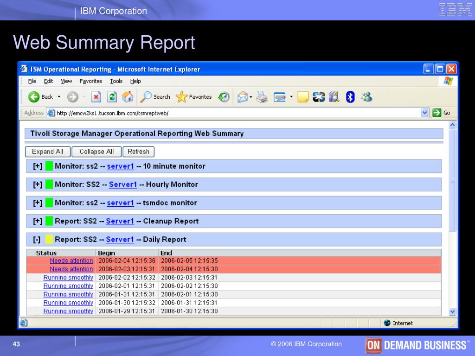
Task: Print the page using the printer icon
Action: click(x=262, y=97)
